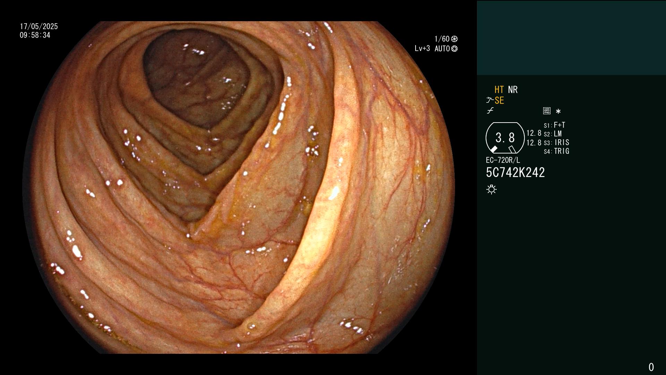Click the serial number 5C742K242
The width and height of the screenshot is (666, 375).
pos(515,173)
